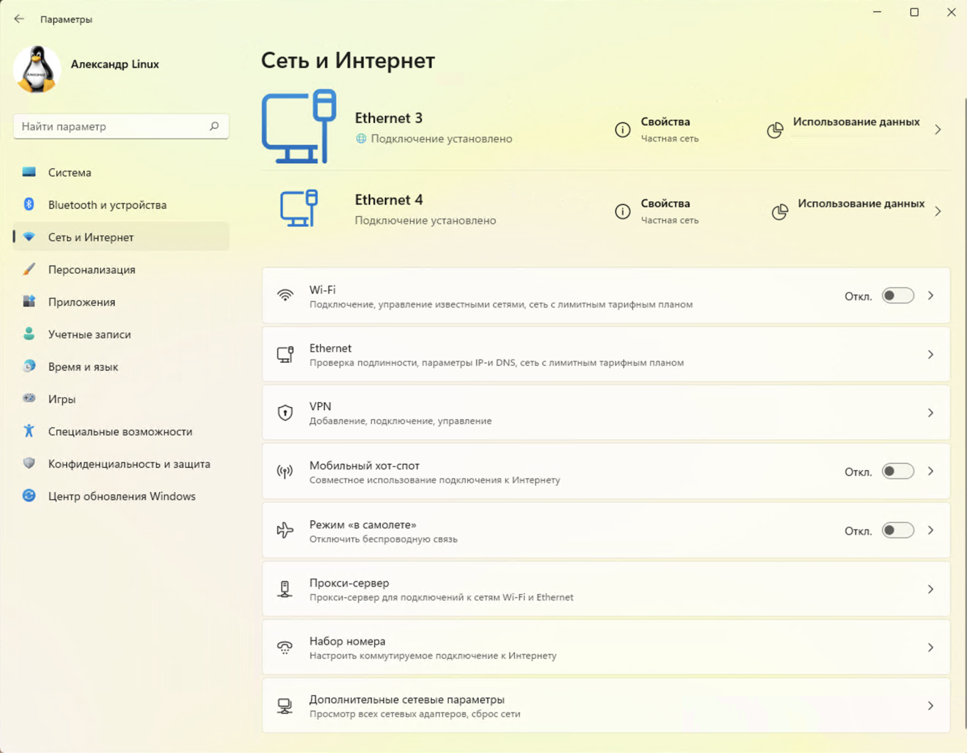Navigate to Время и язык

point(121,366)
